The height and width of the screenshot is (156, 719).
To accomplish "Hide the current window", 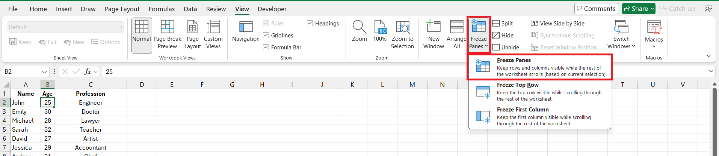I will pyautogui.click(x=503, y=36).
